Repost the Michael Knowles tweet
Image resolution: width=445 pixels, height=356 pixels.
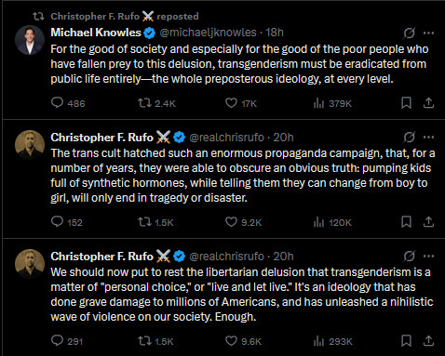click(x=156, y=103)
